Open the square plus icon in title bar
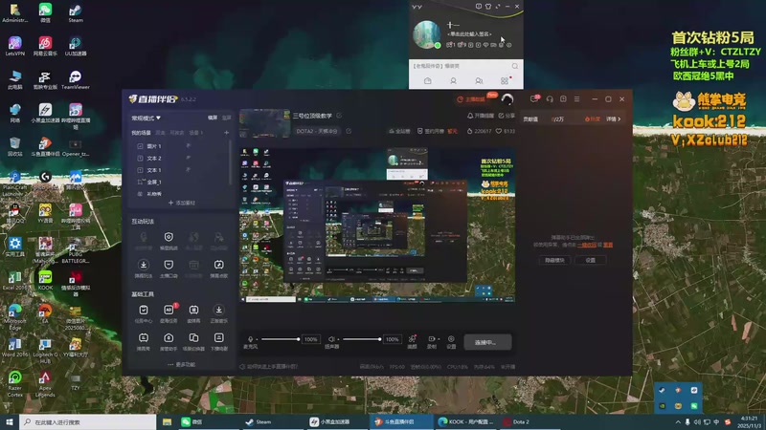The width and height of the screenshot is (766, 430). click(563, 99)
